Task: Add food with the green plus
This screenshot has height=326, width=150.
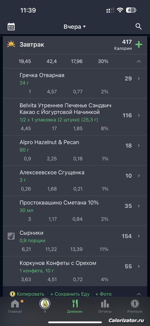Action: 139,45
